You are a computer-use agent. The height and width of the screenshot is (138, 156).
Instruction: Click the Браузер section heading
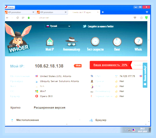pos(101,120)
